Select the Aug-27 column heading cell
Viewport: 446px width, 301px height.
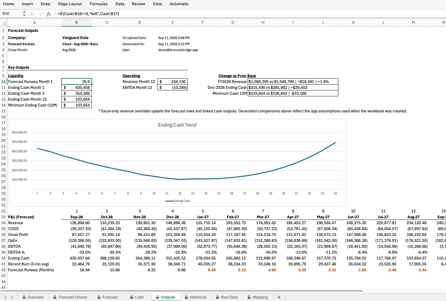pyautogui.click(x=413, y=217)
